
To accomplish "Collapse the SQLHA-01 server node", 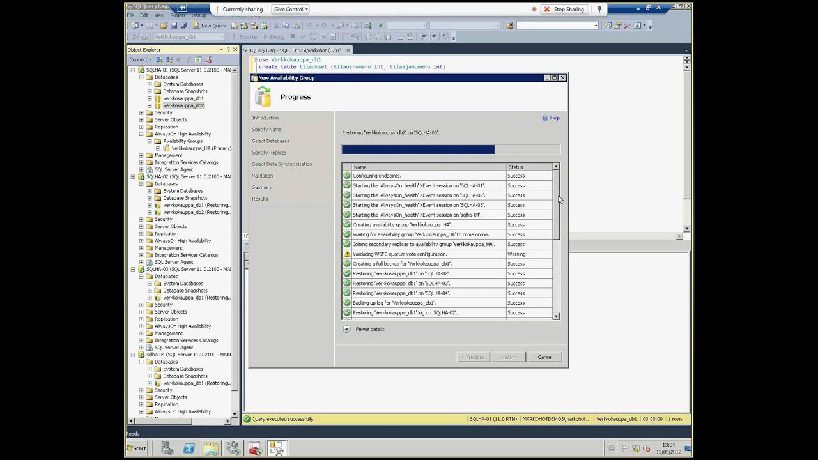I will 133,70.
